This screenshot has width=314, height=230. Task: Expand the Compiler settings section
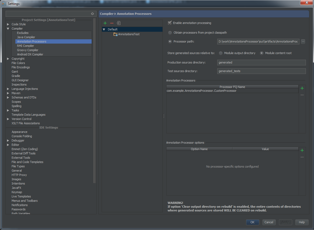tap(8, 29)
